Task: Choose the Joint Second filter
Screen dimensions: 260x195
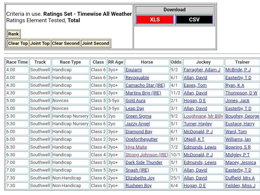Action: pos(96,43)
